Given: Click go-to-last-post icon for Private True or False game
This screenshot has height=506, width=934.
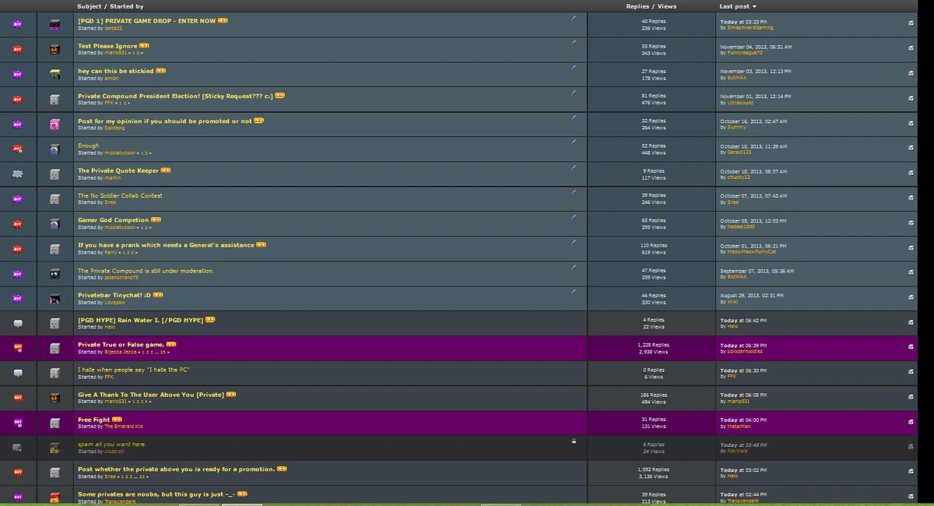Looking at the screenshot, I should pos(911,347).
